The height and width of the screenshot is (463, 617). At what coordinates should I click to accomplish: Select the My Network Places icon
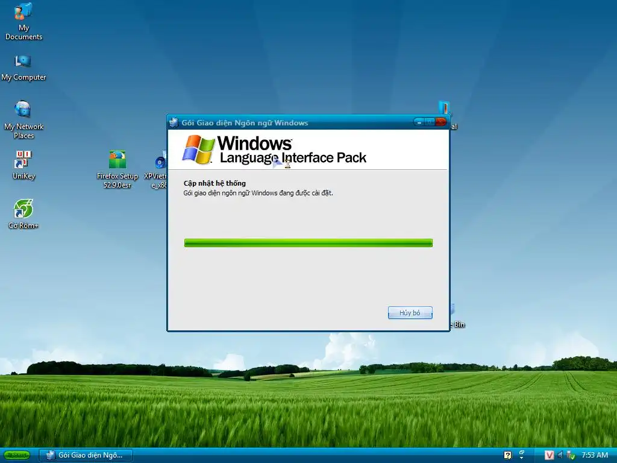[x=23, y=119]
